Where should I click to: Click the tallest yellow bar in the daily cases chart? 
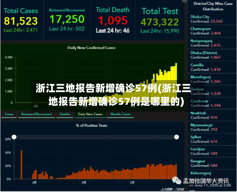(x=176, y=83)
